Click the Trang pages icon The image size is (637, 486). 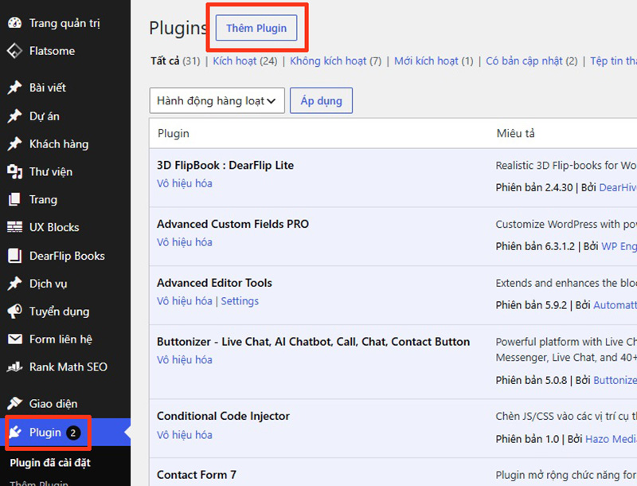[14, 199]
